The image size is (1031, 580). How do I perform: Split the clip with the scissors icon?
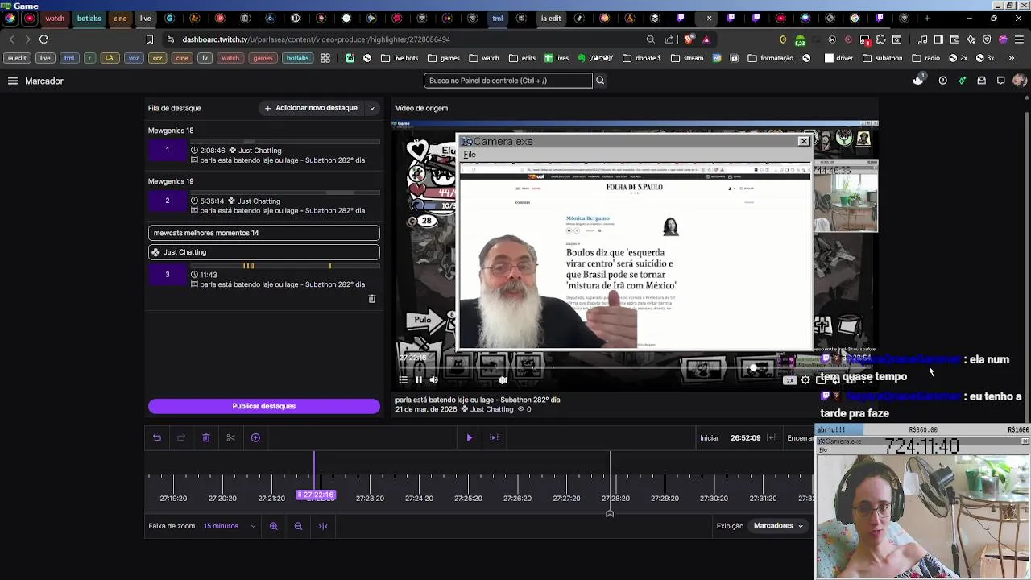[230, 437]
